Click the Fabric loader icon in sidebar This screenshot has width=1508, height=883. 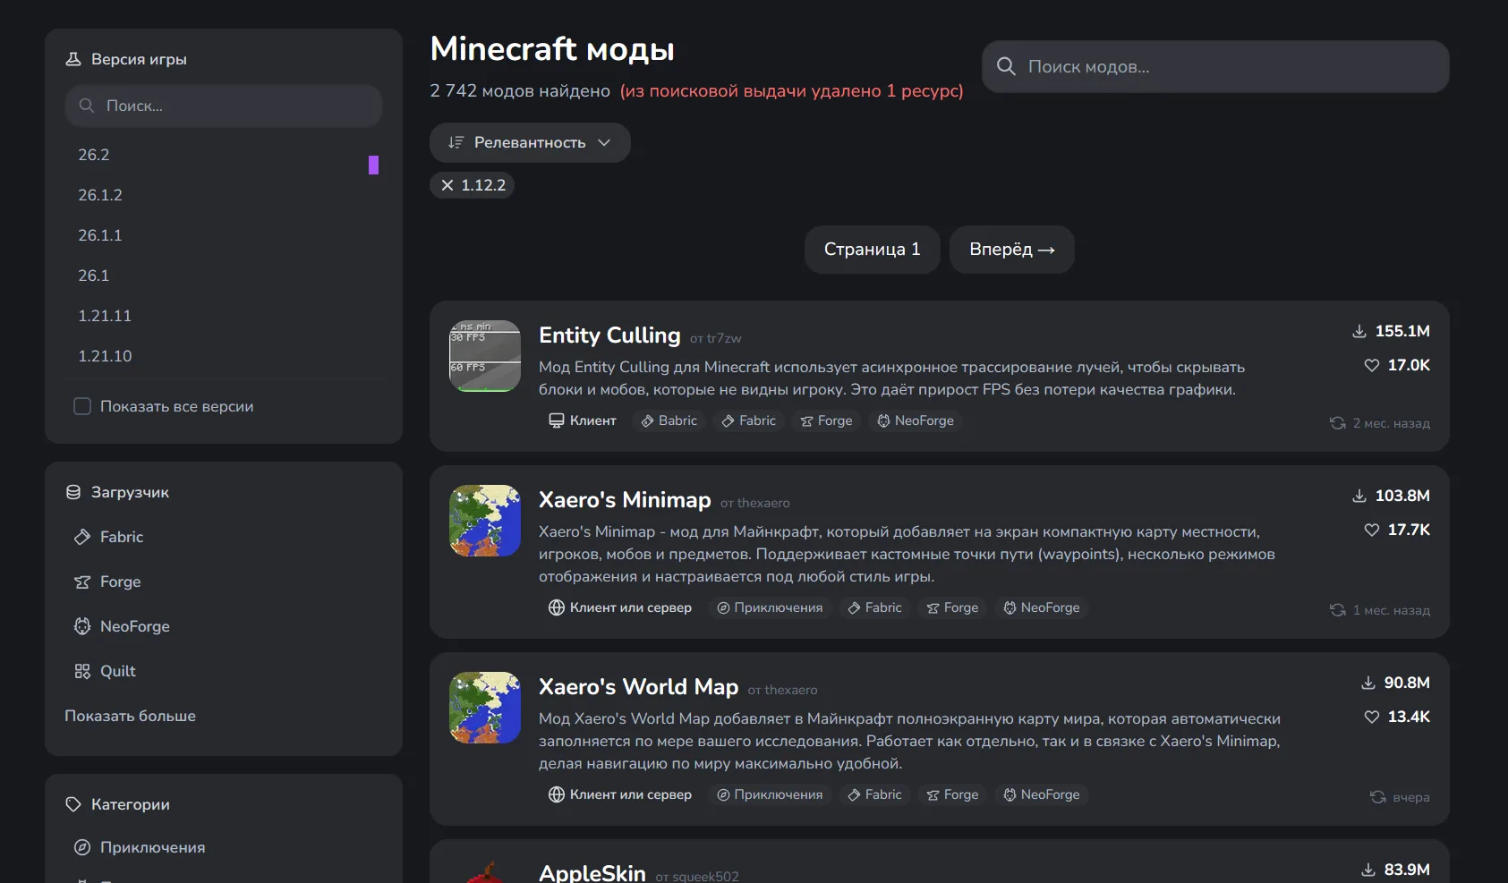pyautogui.click(x=82, y=537)
